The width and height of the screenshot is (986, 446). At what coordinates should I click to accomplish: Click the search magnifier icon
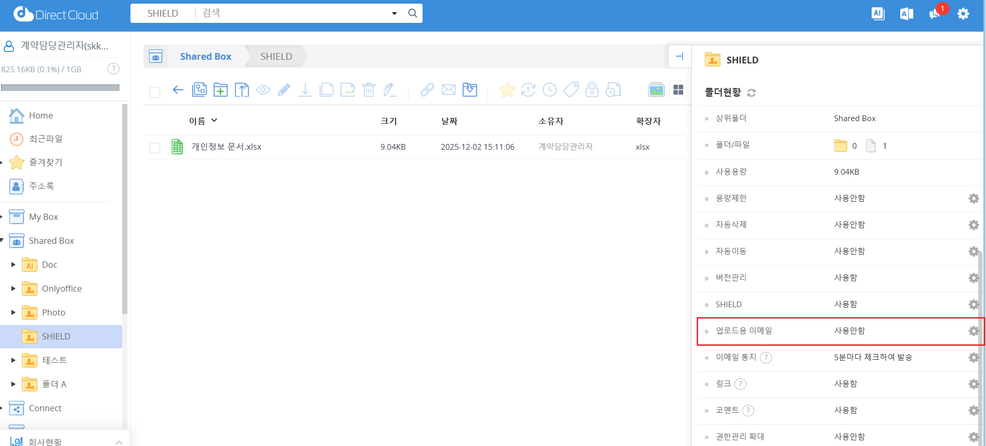413,13
